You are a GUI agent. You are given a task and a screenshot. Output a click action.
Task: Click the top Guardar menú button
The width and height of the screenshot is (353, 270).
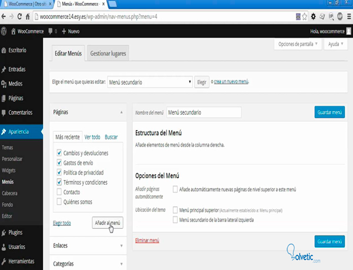tap(329, 112)
